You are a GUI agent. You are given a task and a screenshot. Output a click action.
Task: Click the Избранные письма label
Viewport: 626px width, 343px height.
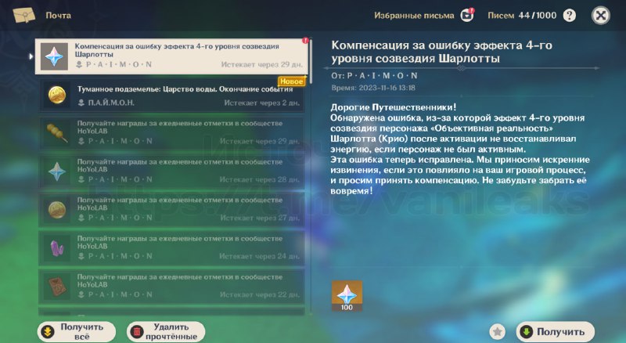[414, 16]
